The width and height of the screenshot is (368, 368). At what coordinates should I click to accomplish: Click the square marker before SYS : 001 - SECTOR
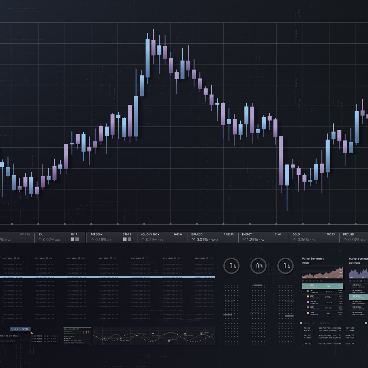301,323
